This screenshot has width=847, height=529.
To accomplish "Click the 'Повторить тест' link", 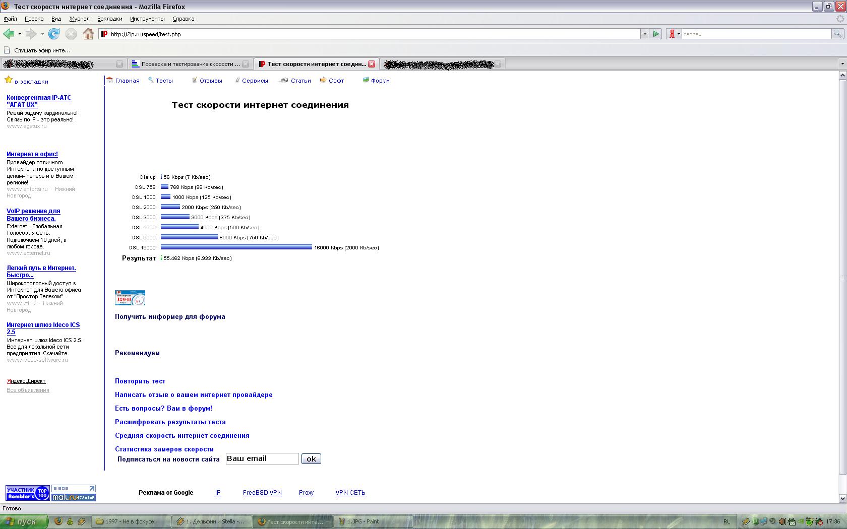I will click(140, 381).
